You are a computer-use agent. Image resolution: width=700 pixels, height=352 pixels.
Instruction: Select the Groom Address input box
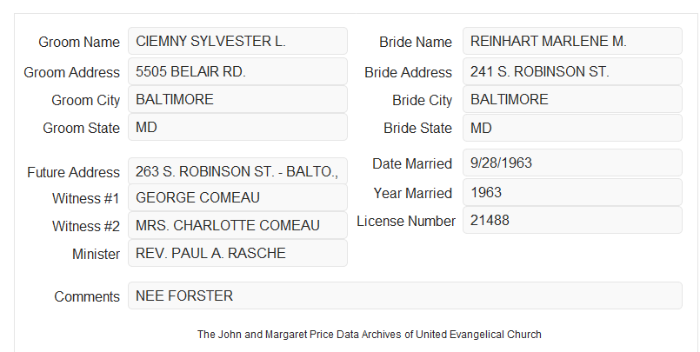pyautogui.click(x=237, y=71)
